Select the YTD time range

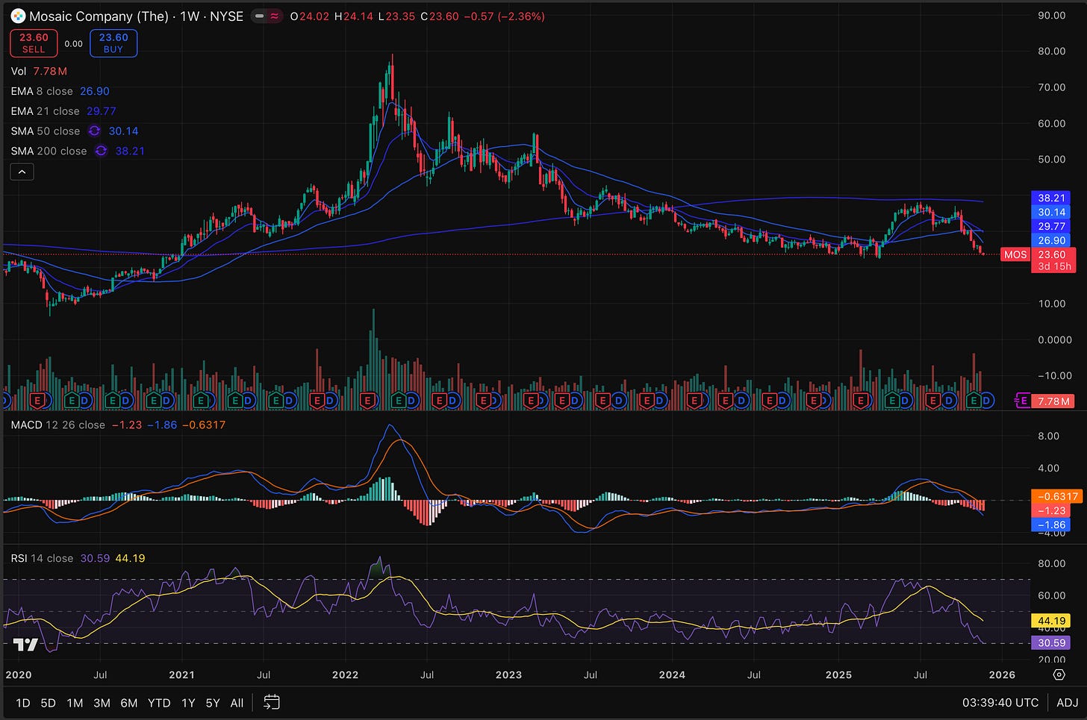159,703
